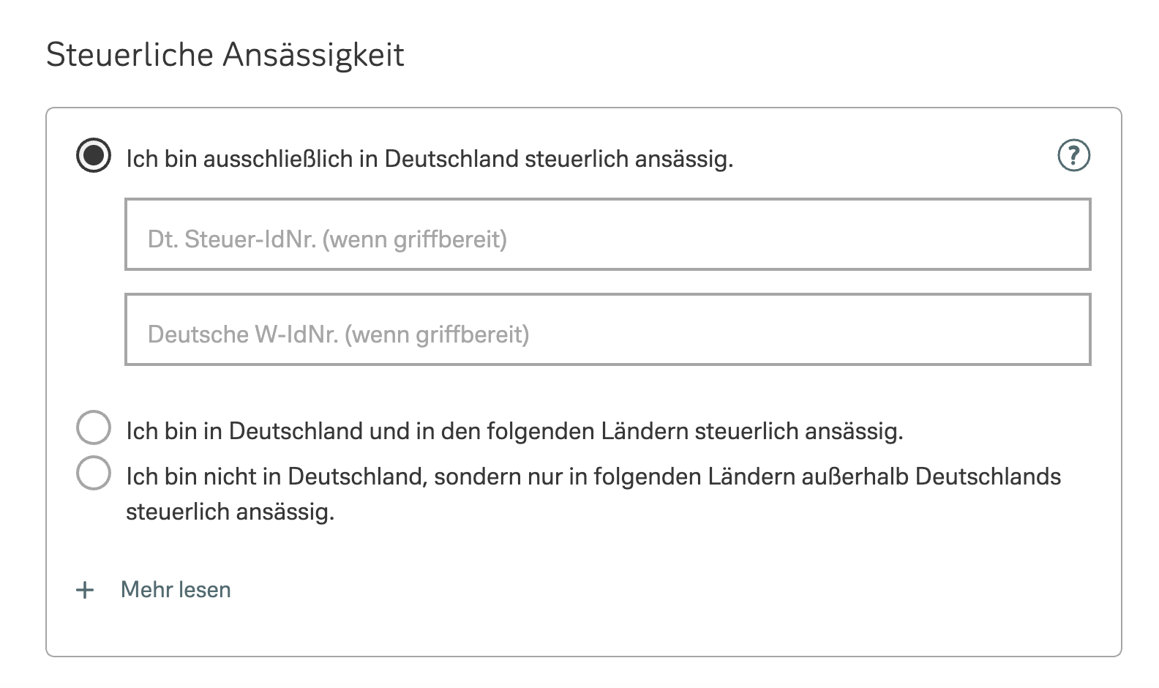Open the question mark help icon

1073,156
